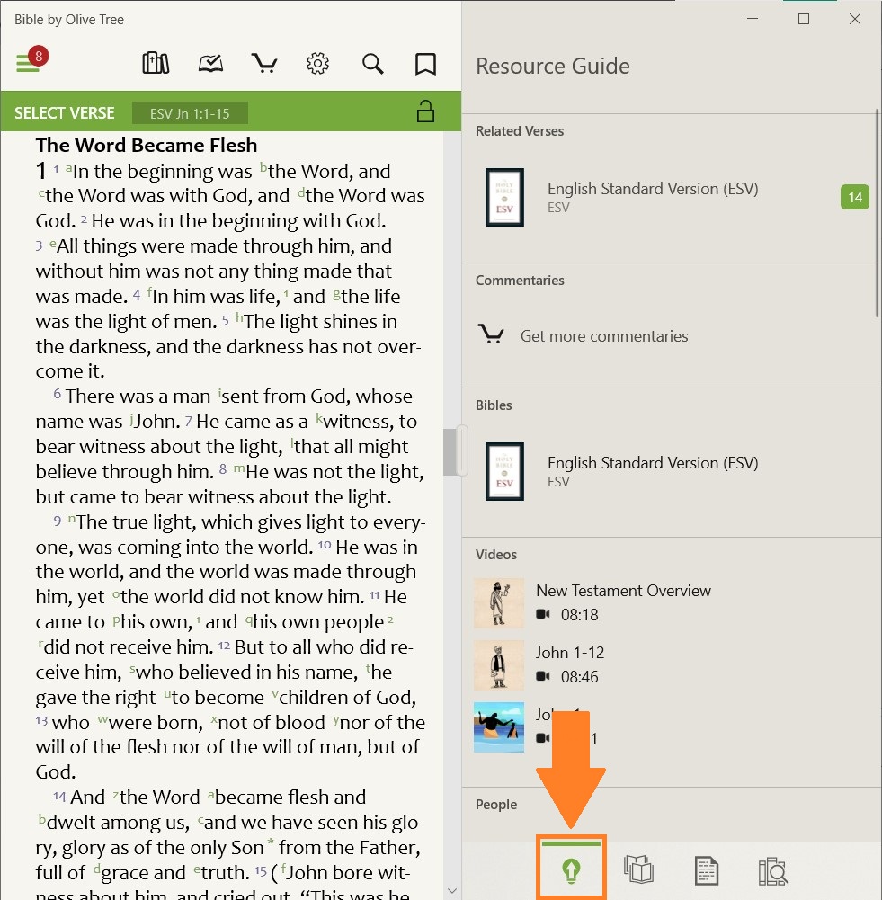
Task: Click Get more commentaries link
Action: (x=604, y=335)
